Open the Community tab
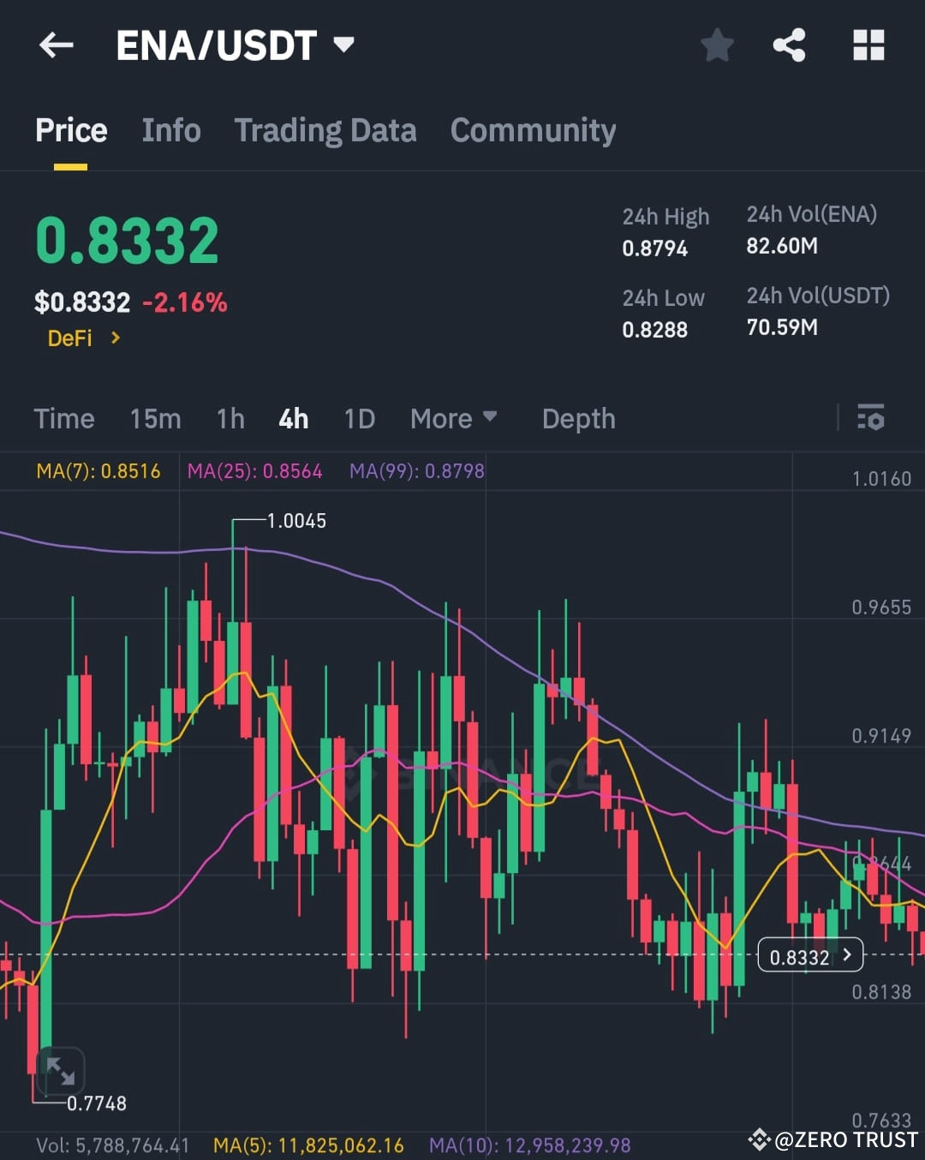Viewport: 925px width, 1160px height. point(533,130)
